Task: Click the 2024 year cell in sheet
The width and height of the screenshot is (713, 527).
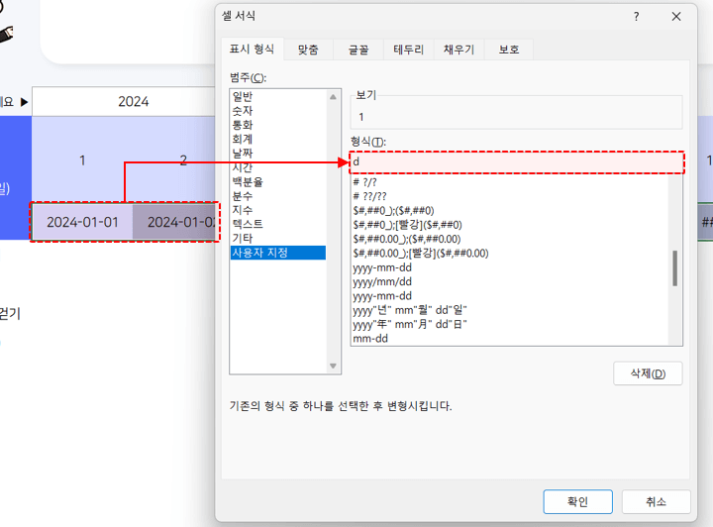Action: pos(124,101)
